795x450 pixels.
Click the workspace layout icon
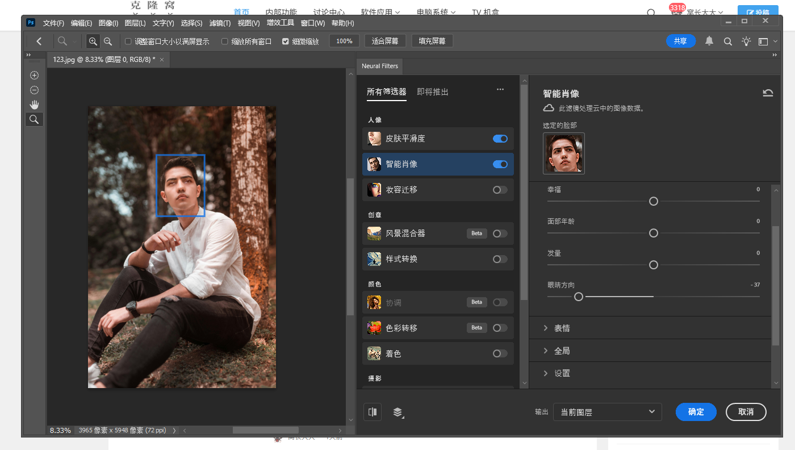[763, 41]
